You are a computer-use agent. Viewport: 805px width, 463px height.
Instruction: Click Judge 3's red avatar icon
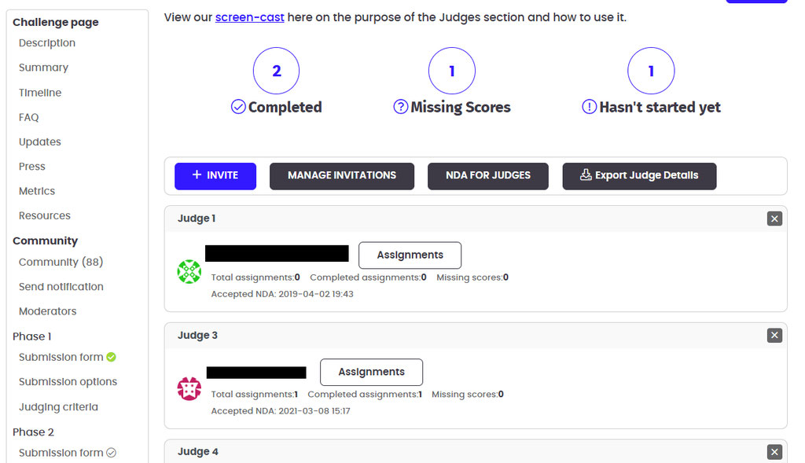click(x=189, y=388)
